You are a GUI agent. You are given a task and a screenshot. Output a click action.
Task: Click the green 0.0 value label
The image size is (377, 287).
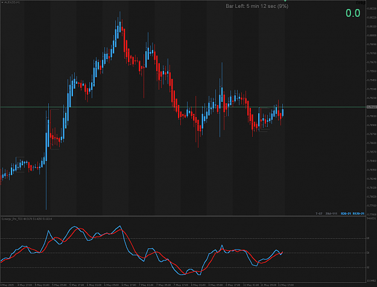(353, 13)
